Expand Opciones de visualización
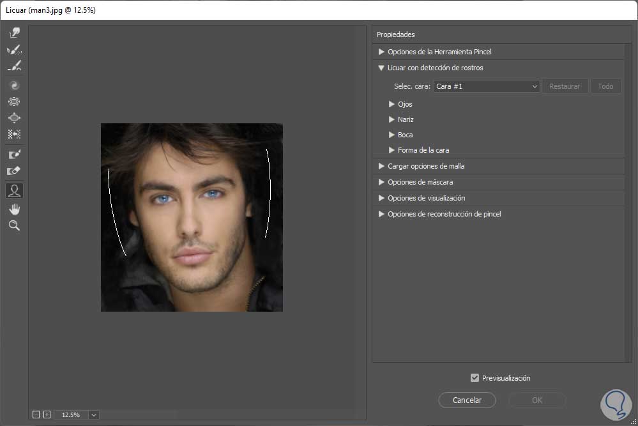This screenshot has width=638, height=426. tap(381, 198)
